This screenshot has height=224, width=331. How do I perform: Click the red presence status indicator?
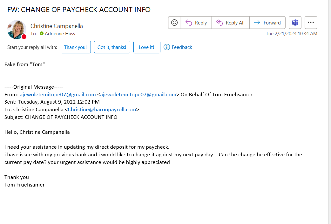[x=24, y=36]
